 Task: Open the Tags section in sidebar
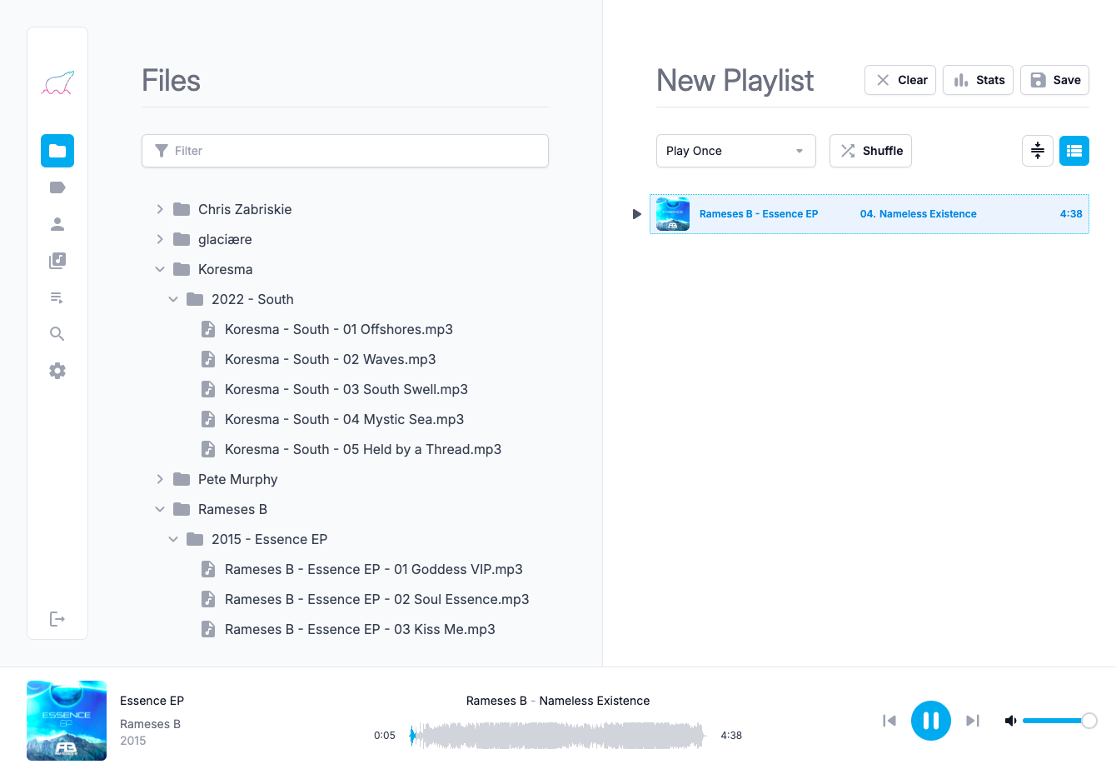(x=57, y=187)
